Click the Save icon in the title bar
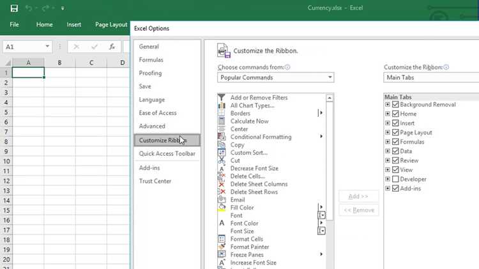 14,8
